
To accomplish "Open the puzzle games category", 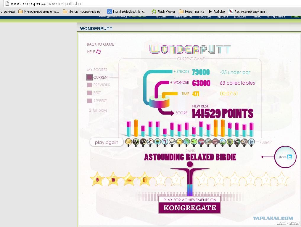I will point(240,17).
